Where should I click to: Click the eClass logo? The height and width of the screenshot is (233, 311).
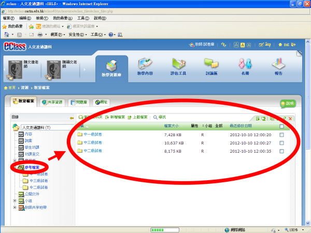point(15,47)
